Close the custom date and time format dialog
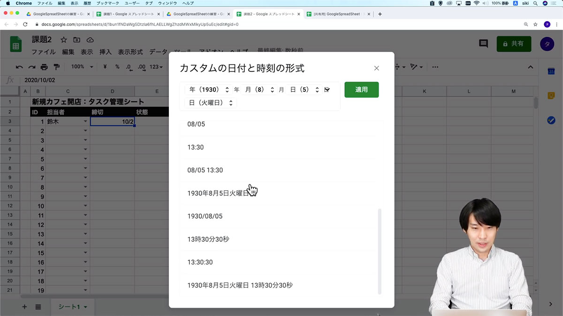The width and height of the screenshot is (563, 316). [x=376, y=68]
